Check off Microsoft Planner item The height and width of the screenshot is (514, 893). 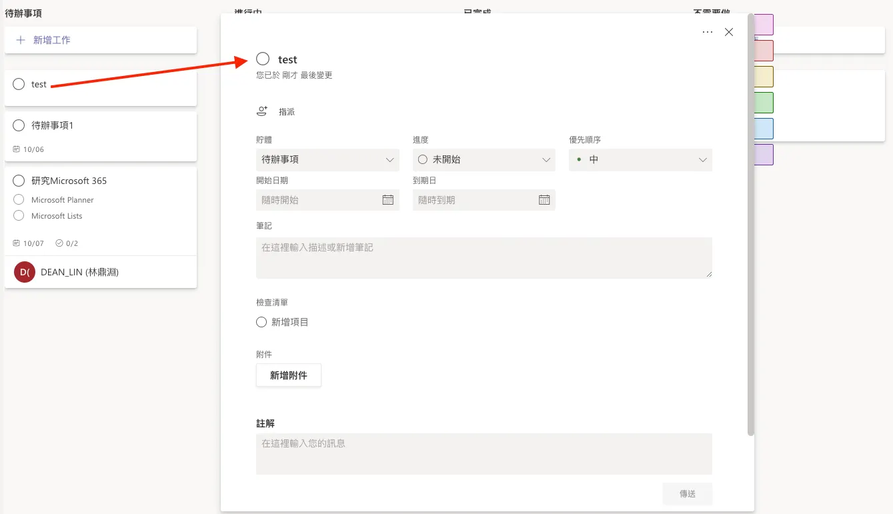(19, 199)
